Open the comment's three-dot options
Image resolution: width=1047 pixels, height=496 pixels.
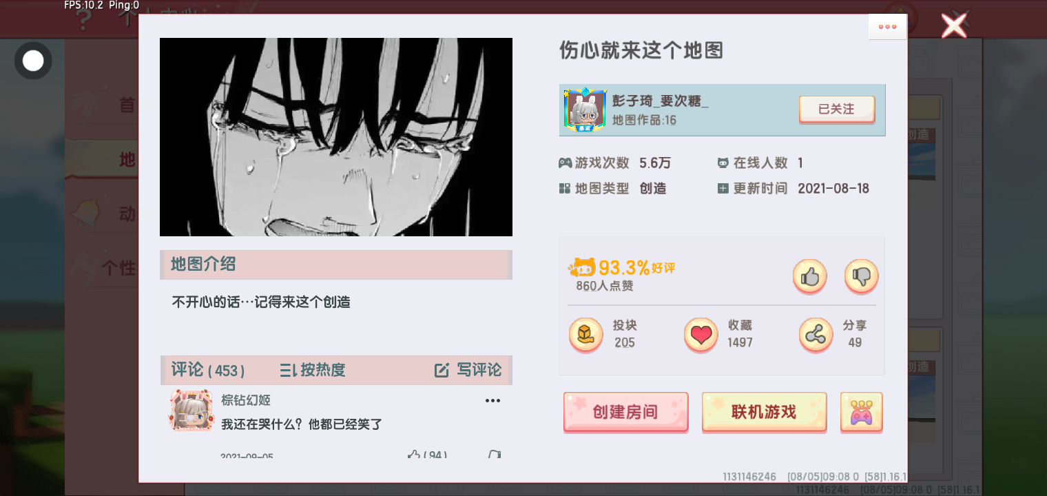point(493,400)
